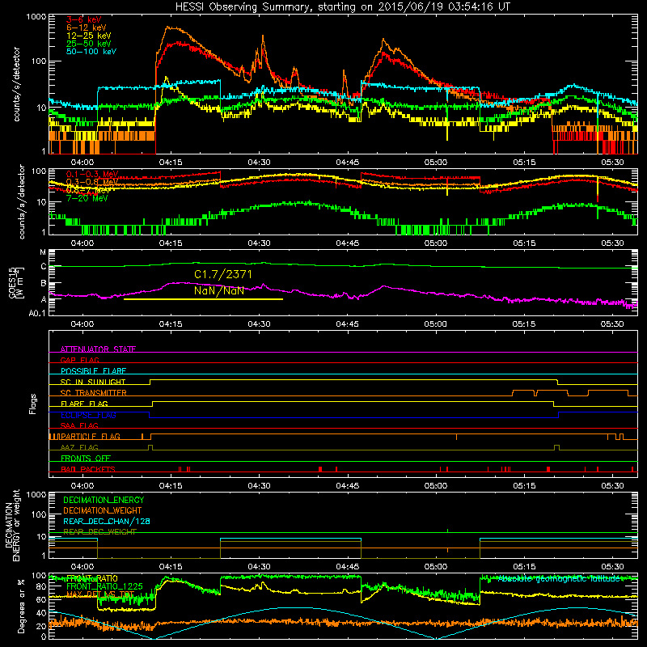Click the green 7-20 MeV legend label
Viewport: 647px width, 647px height.
[87, 198]
